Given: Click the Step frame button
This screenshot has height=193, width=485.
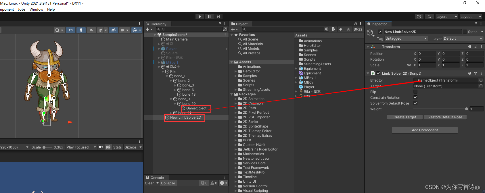Looking at the screenshot, I should pos(218,17).
